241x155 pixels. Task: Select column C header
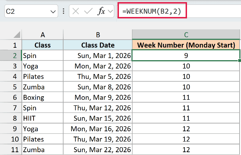pyautogui.click(x=186, y=35)
